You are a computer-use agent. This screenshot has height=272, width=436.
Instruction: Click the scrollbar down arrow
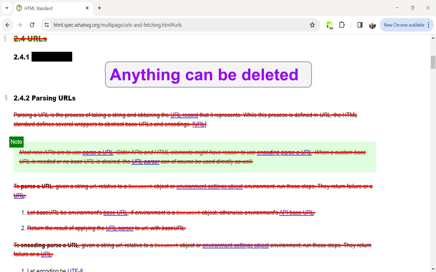click(x=433, y=269)
